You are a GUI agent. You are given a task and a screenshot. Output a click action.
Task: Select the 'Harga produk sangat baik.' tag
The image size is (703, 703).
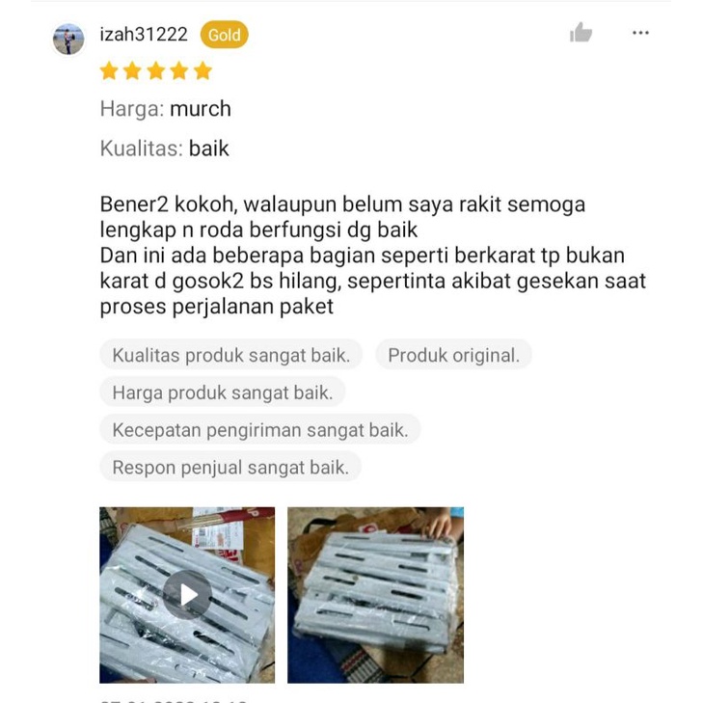(x=223, y=392)
